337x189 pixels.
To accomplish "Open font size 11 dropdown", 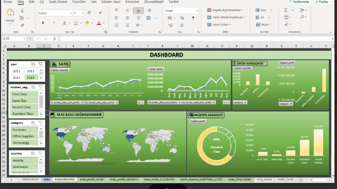I will (82, 13).
